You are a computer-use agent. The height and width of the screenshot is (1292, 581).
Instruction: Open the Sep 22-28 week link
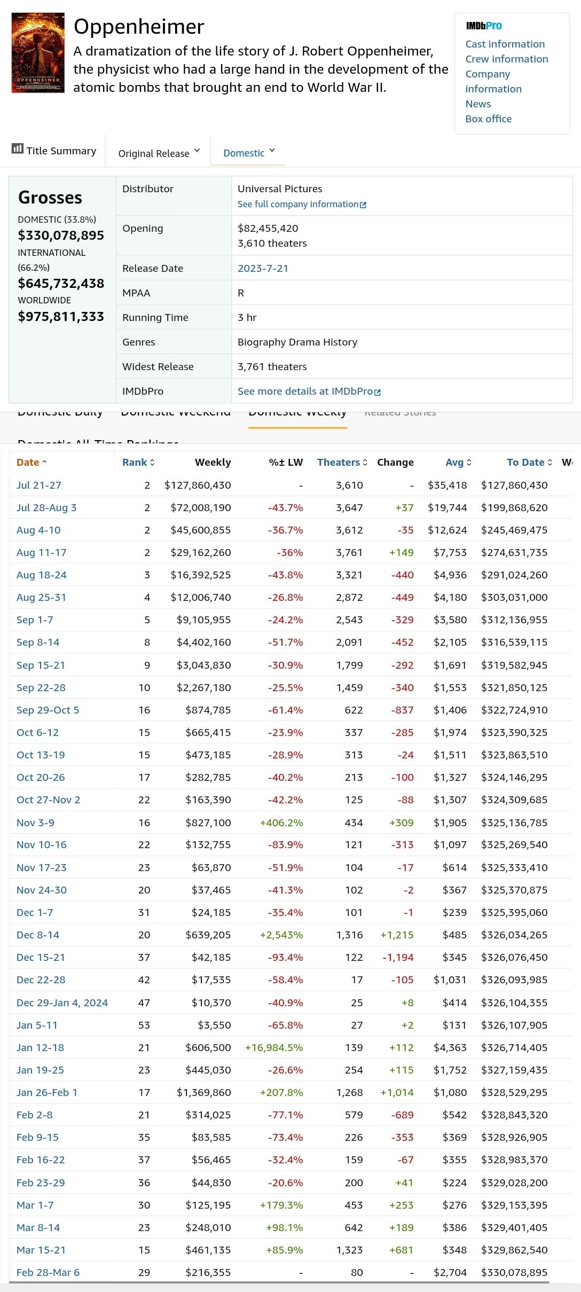coord(41,687)
